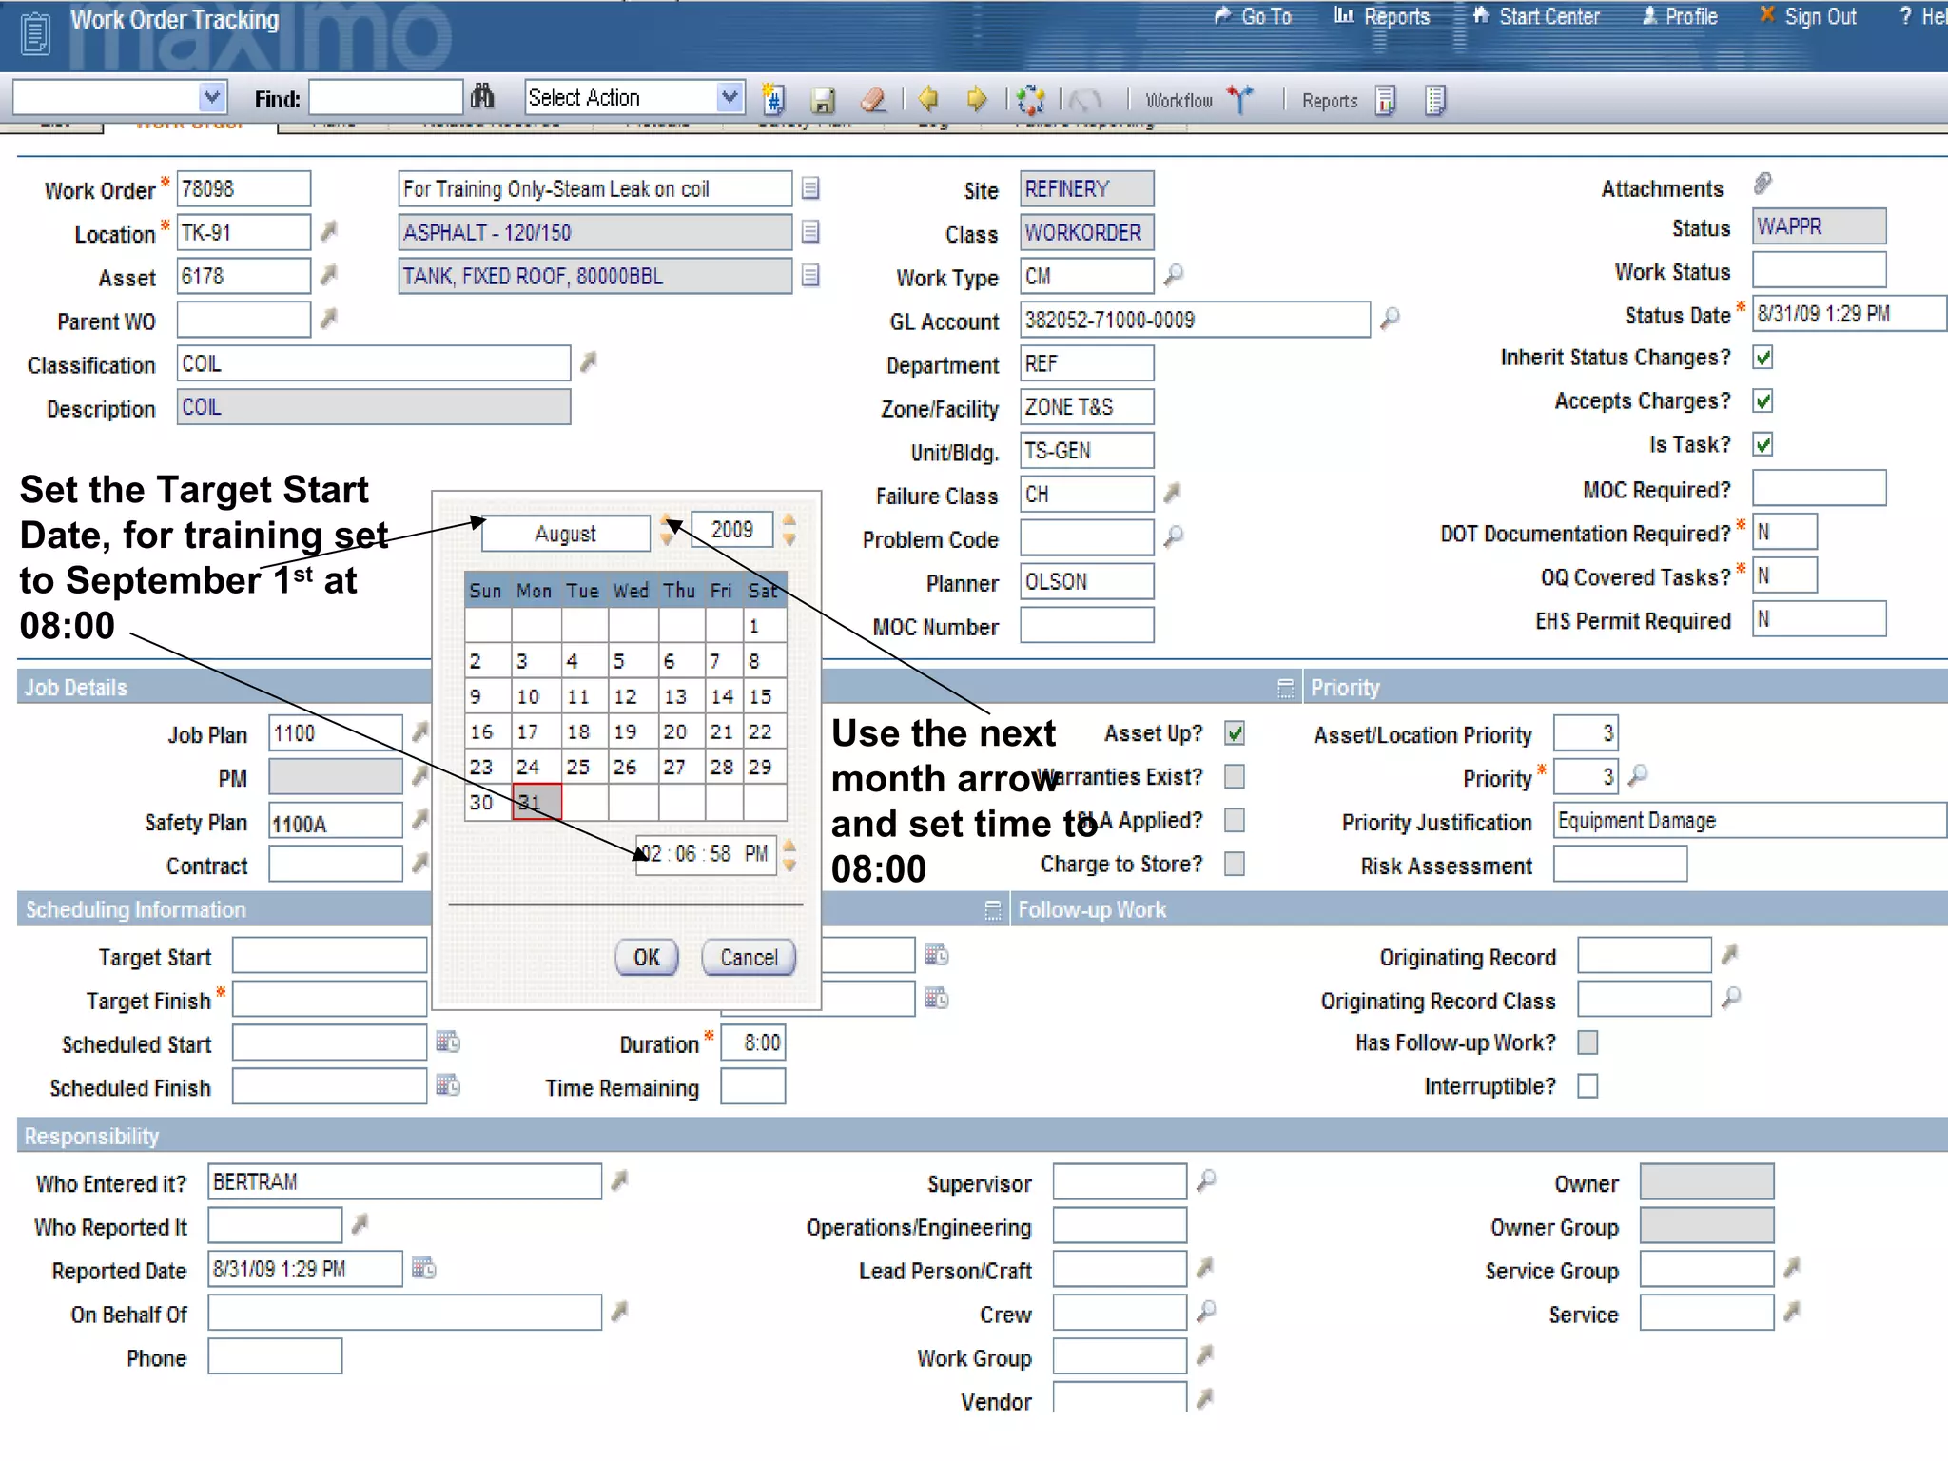
Task: Select day 15 in the calendar
Action: (x=764, y=696)
